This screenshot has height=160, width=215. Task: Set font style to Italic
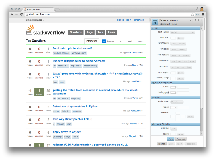click(174, 50)
